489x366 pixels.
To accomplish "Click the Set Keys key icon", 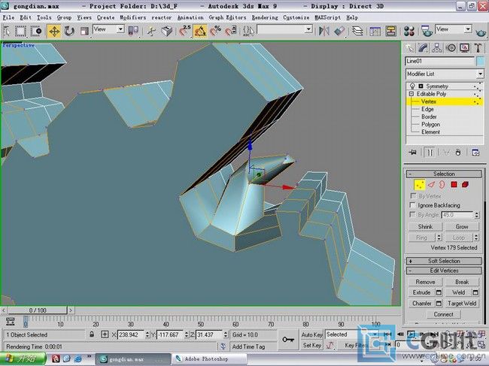I will click(288, 340).
